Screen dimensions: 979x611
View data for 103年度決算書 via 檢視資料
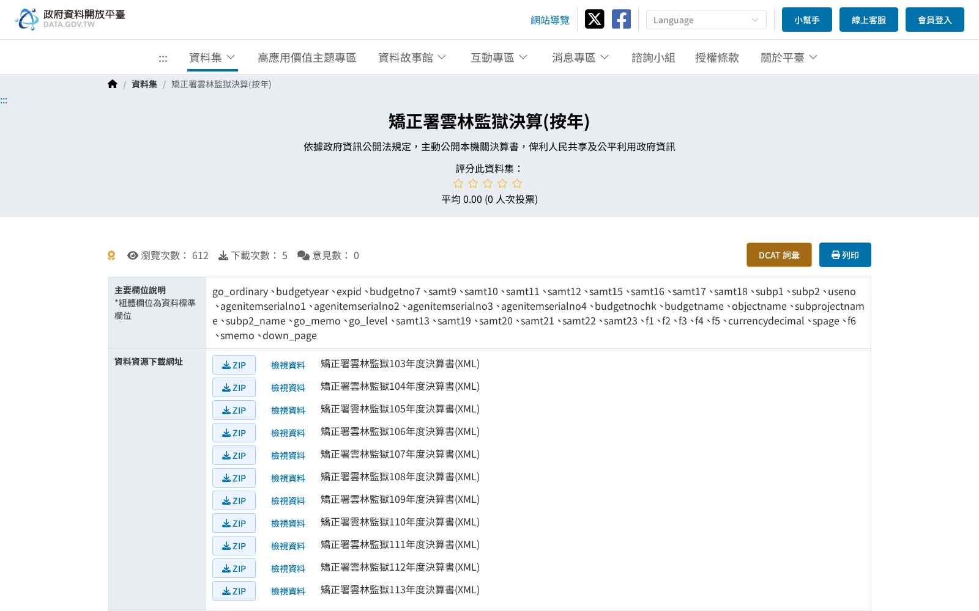288,365
